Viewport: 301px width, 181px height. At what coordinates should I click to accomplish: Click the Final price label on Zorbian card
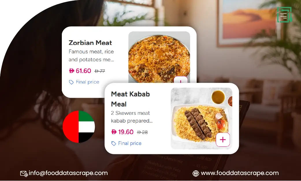(x=88, y=82)
